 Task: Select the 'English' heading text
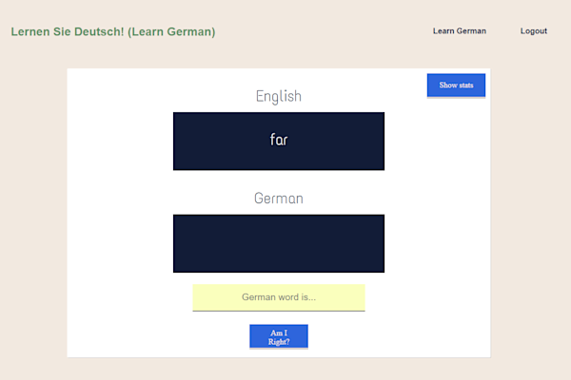(279, 97)
